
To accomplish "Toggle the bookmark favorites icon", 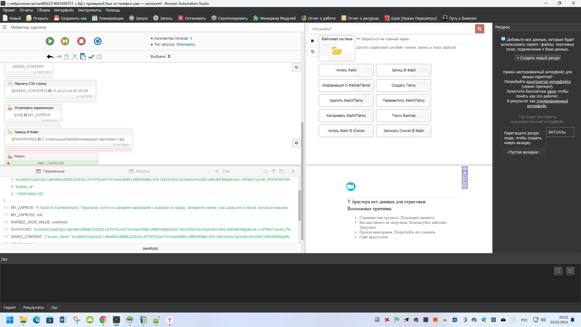I will 313,41.
